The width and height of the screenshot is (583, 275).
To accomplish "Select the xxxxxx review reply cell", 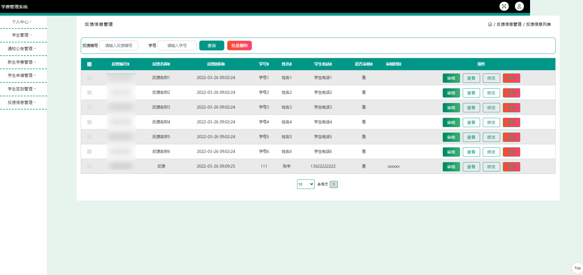I will pyautogui.click(x=394, y=167).
